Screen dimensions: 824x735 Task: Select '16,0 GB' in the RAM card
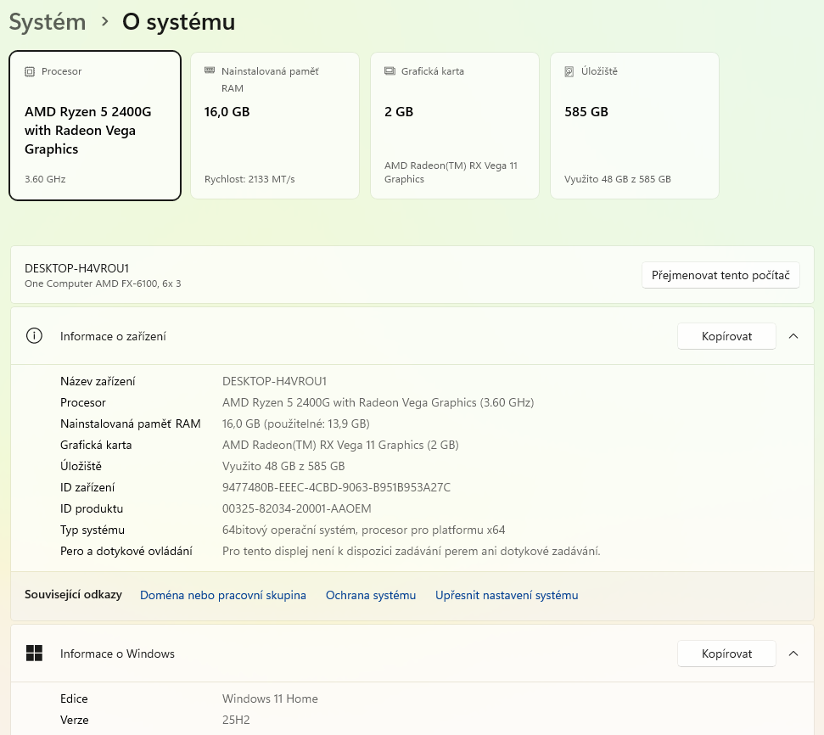[227, 112]
